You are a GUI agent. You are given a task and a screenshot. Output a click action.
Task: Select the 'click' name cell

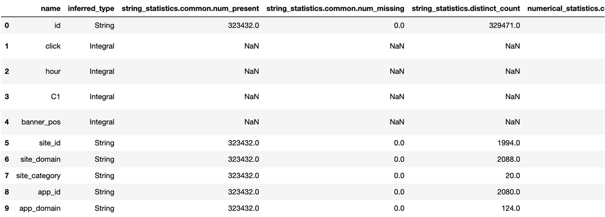[x=52, y=46]
